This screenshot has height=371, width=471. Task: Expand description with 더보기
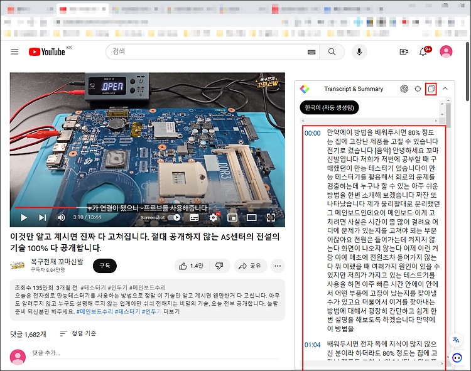pyautogui.click(x=171, y=311)
